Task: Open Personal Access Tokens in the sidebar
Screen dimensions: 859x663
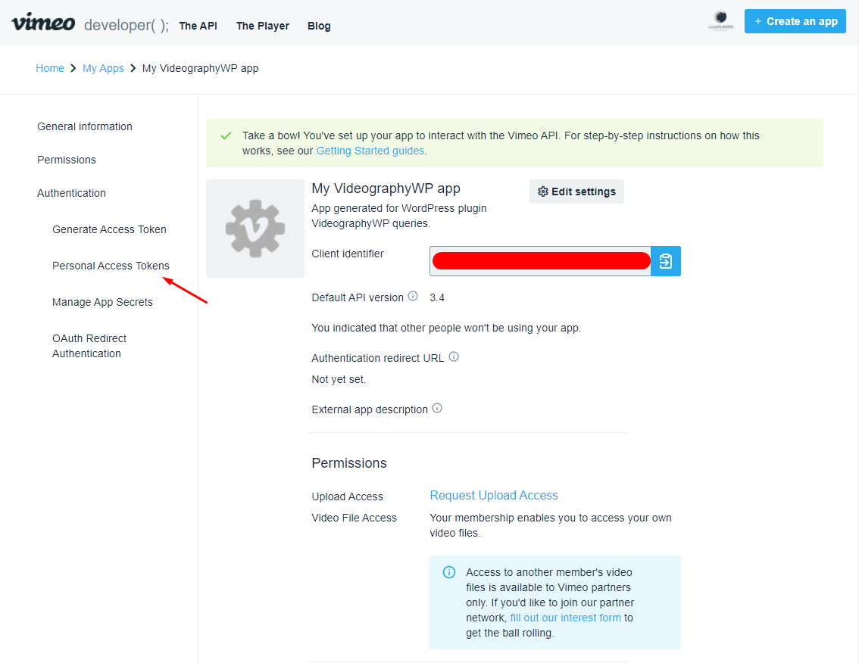Action: (111, 266)
